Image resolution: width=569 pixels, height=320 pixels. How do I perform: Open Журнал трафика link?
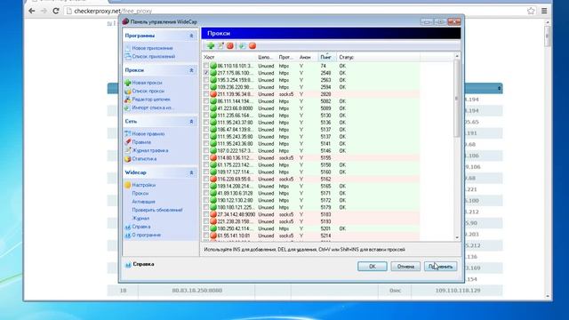[150, 150]
